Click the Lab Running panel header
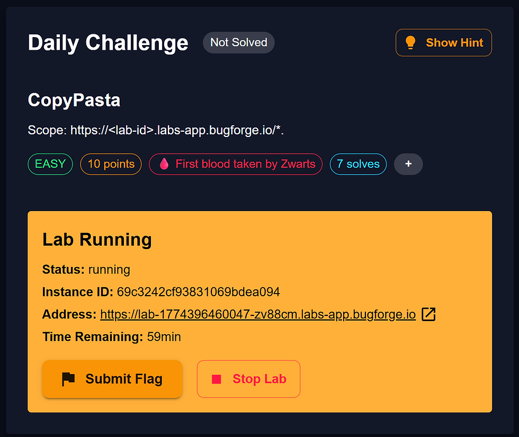Viewport: 519px width, 437px height. [97, 239]
